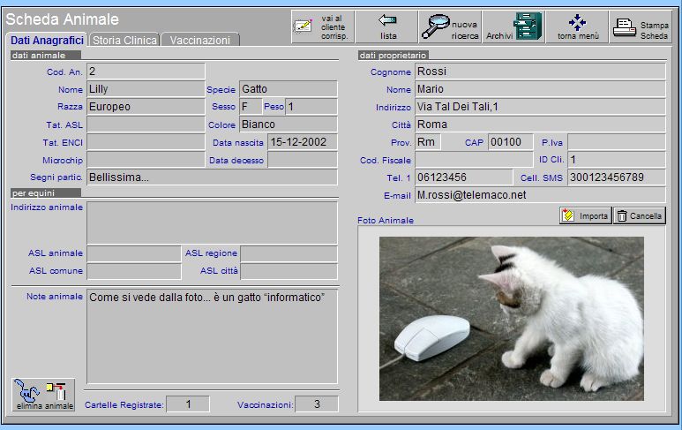Focus the Cod. Fiscale field
682x430 pixels.
click(474, 160)
